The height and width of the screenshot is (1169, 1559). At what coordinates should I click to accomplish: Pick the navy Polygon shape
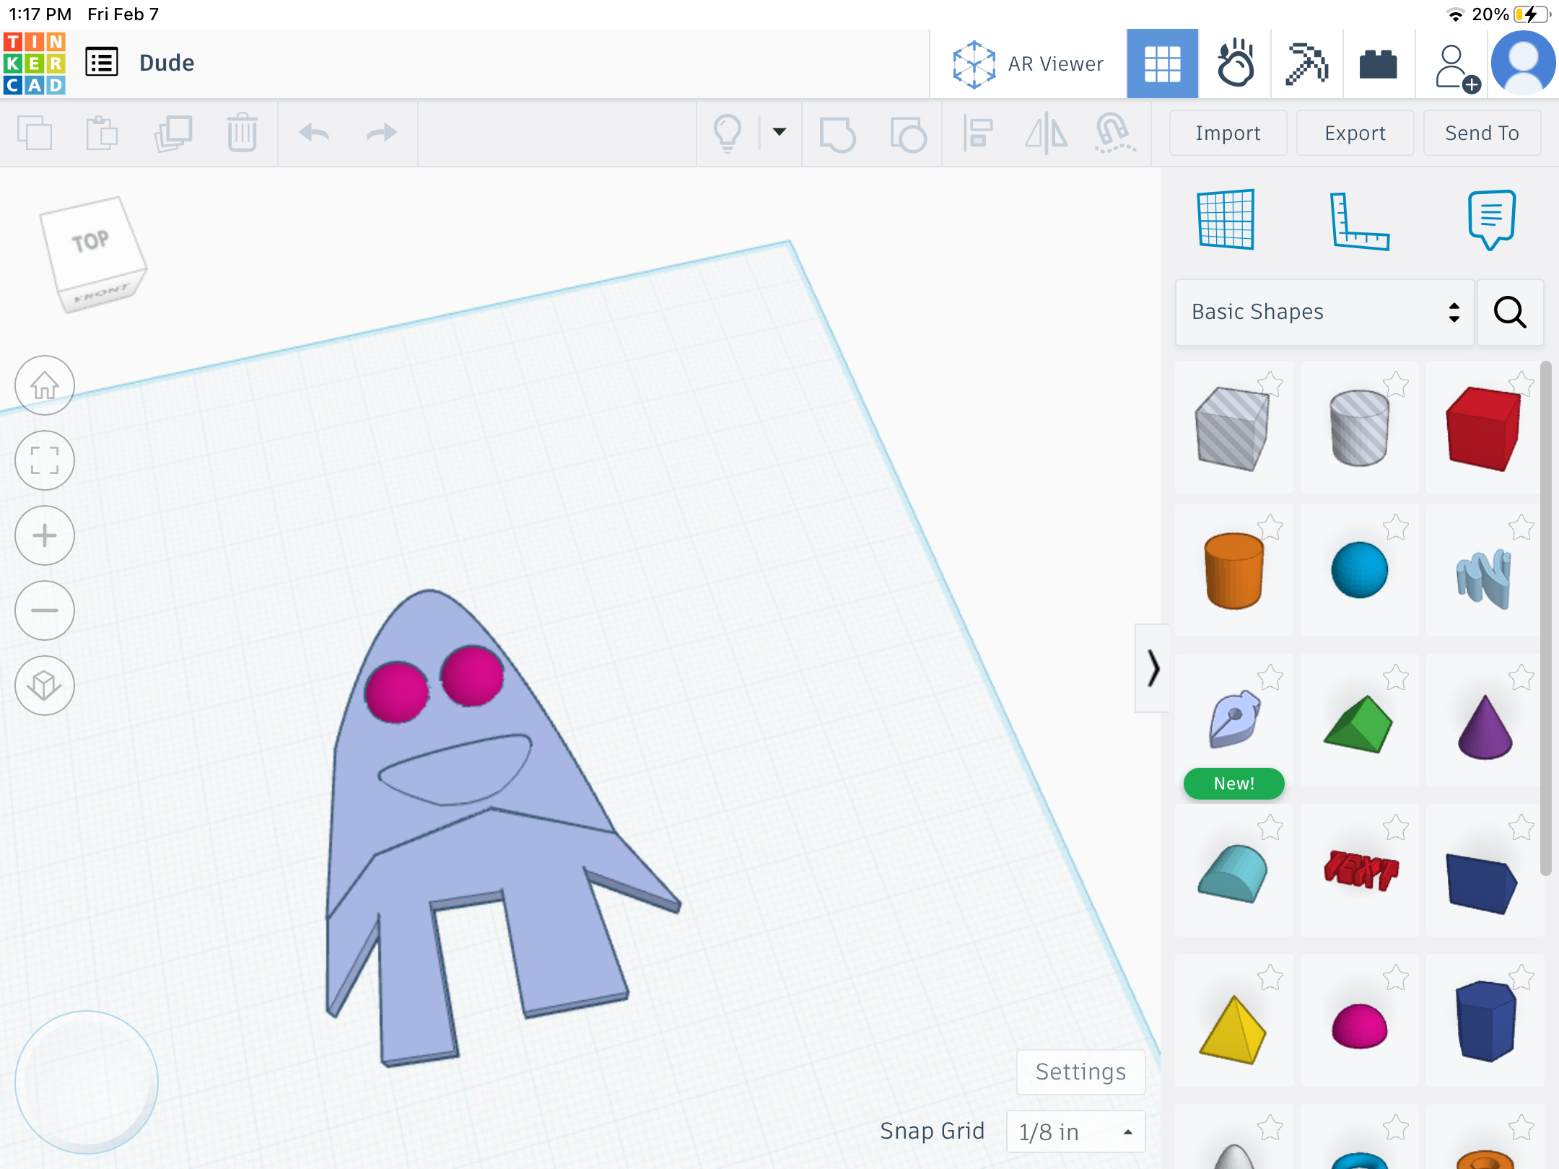[1485, 1020]
